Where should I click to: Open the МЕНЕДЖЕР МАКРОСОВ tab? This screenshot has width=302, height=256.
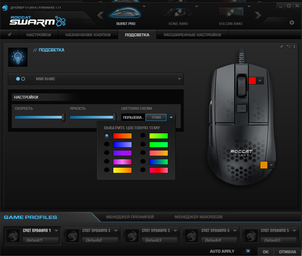[198, 217]
